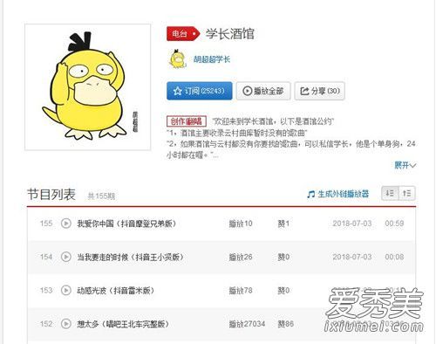Open the title 动感光波（抖音雷米版）

[x=115, y=291]
